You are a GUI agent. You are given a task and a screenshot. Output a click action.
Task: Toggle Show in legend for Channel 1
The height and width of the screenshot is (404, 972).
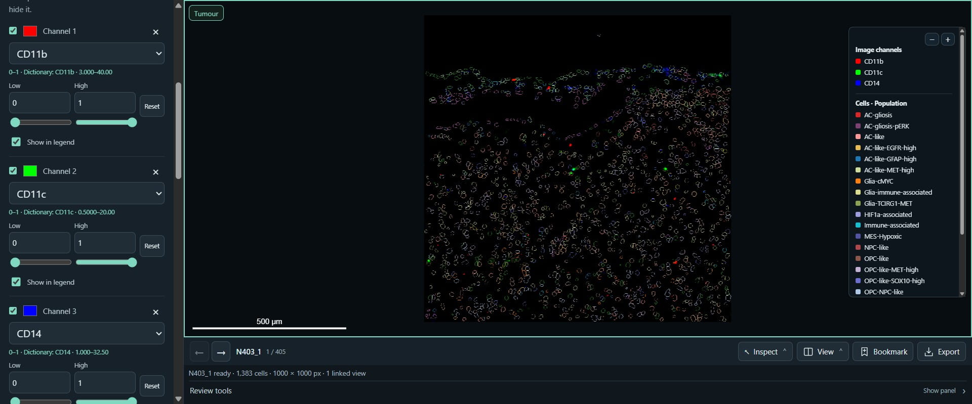[16, 142]
